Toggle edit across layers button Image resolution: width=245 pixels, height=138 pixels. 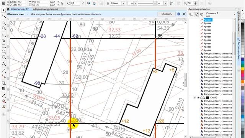point(196,15)
